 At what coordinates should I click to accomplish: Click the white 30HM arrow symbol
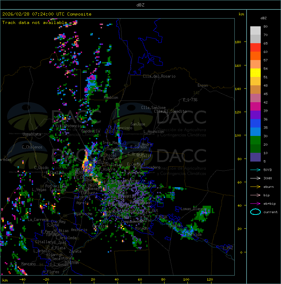pyautogui.click(x=255, y=178)
